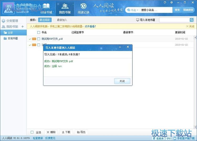Click the bookshelf filter input field
Viewport: 197px width, 141px height.
tap(174, 20)
